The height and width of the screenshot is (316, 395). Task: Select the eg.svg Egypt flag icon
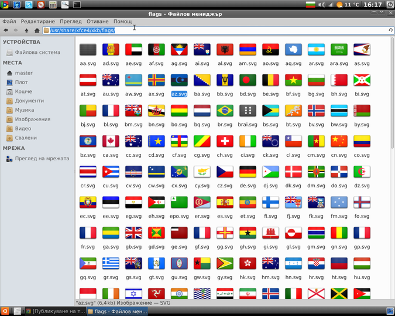click(133, 202)
